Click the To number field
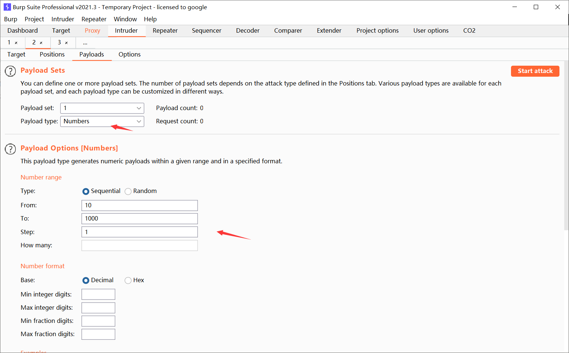 tap(139, 218)
